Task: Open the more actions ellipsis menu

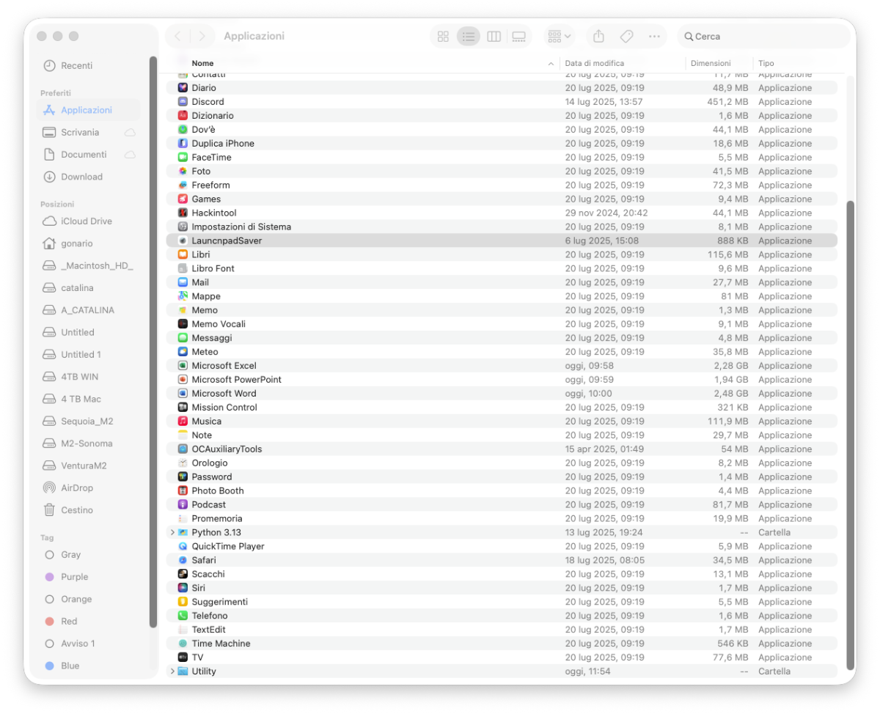Action: (x=654, y=36)
